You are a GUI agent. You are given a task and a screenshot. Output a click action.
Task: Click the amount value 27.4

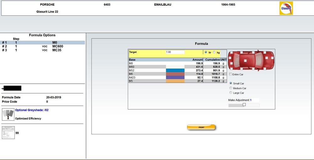click(200, 81)
